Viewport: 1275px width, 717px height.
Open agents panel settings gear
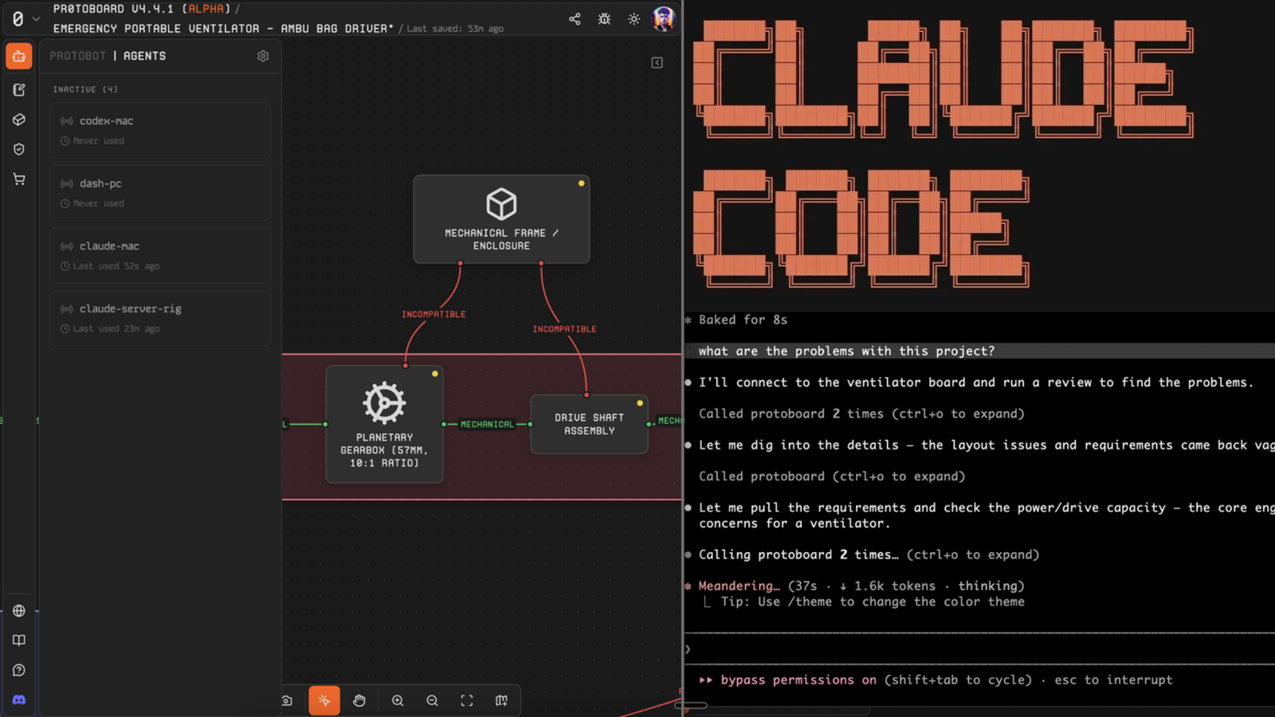tap(263, 56)
